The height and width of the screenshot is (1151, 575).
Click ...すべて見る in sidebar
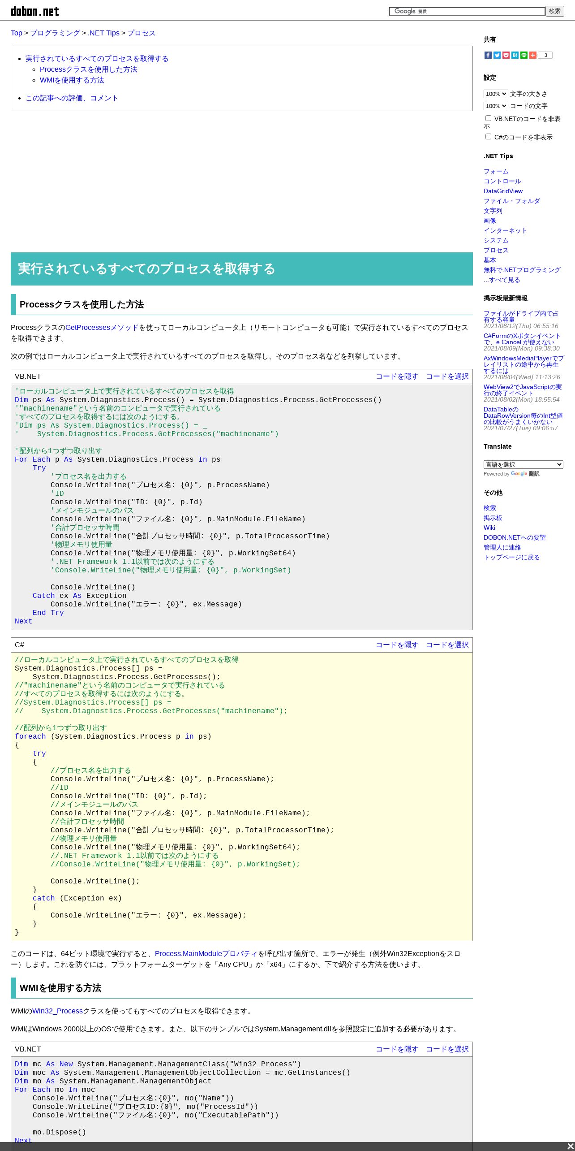pos(502,280)
